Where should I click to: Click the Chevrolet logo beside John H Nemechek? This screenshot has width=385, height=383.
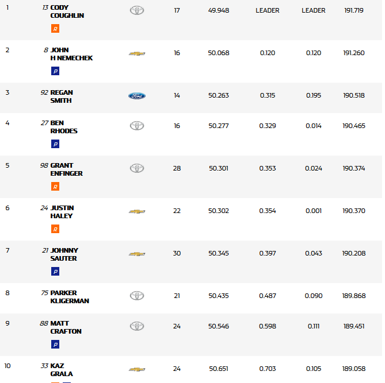tap(136, 53)
